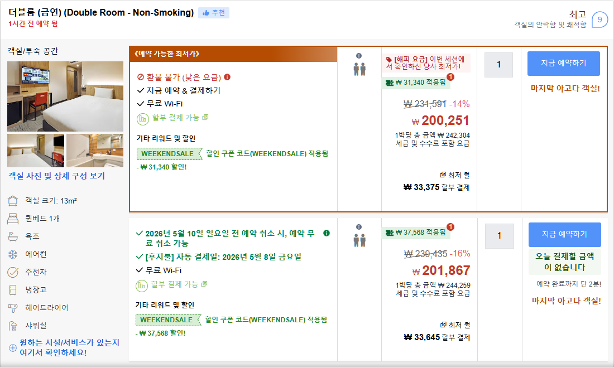Click the no-refund prohibition icon
This screenshot has width=614, height=368.
(141, 78)
